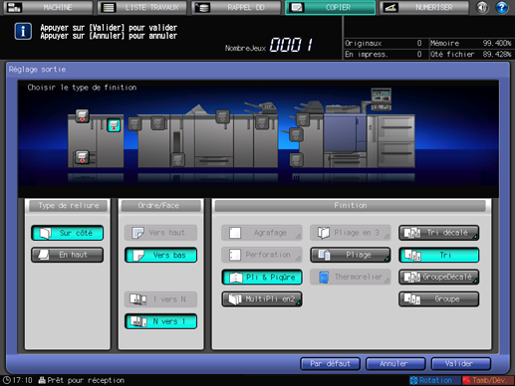
Task: Click the info icon beside Valider message
Action: point(23,32)
